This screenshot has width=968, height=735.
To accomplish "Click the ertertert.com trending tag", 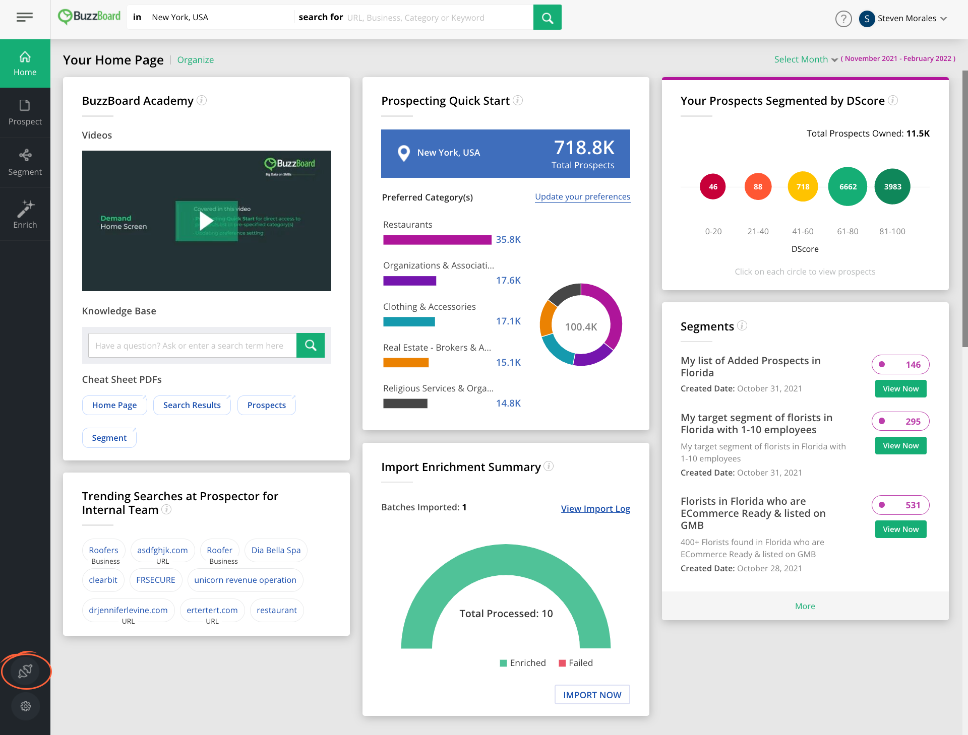I will tap(212, 610).
